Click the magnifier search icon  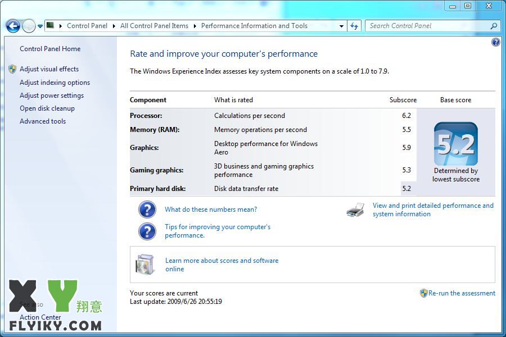[x=494, y=26]
